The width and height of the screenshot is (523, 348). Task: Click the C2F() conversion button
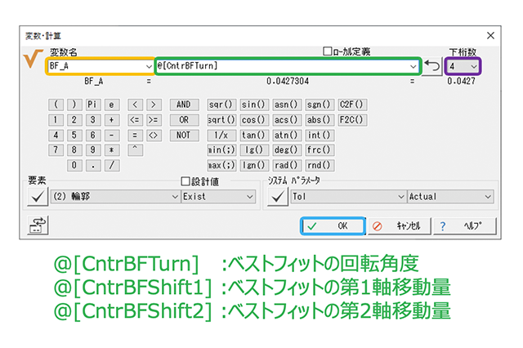click(352, 105)
